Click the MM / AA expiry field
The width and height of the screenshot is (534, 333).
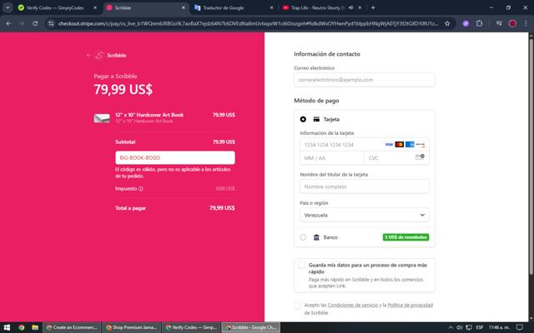point(332,158)
